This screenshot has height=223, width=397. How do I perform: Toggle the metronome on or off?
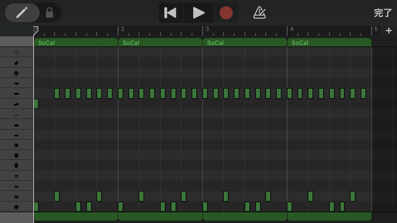click(260, 13)
